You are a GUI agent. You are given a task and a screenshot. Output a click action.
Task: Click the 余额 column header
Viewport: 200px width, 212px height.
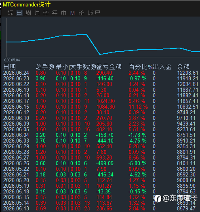click(183, 67)
